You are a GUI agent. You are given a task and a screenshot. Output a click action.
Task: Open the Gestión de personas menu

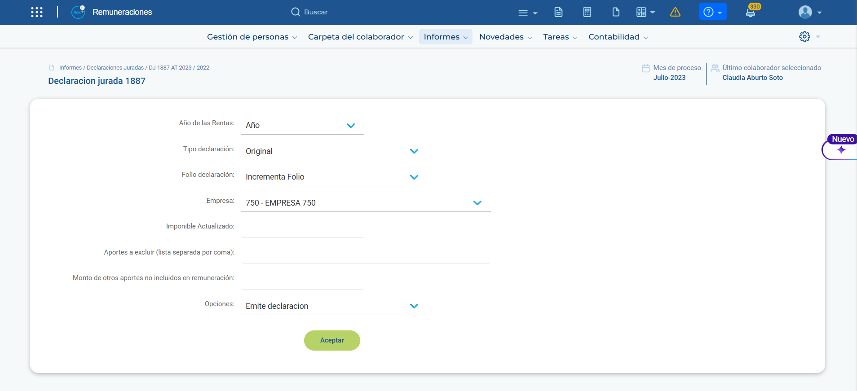[x=252, y=37]
